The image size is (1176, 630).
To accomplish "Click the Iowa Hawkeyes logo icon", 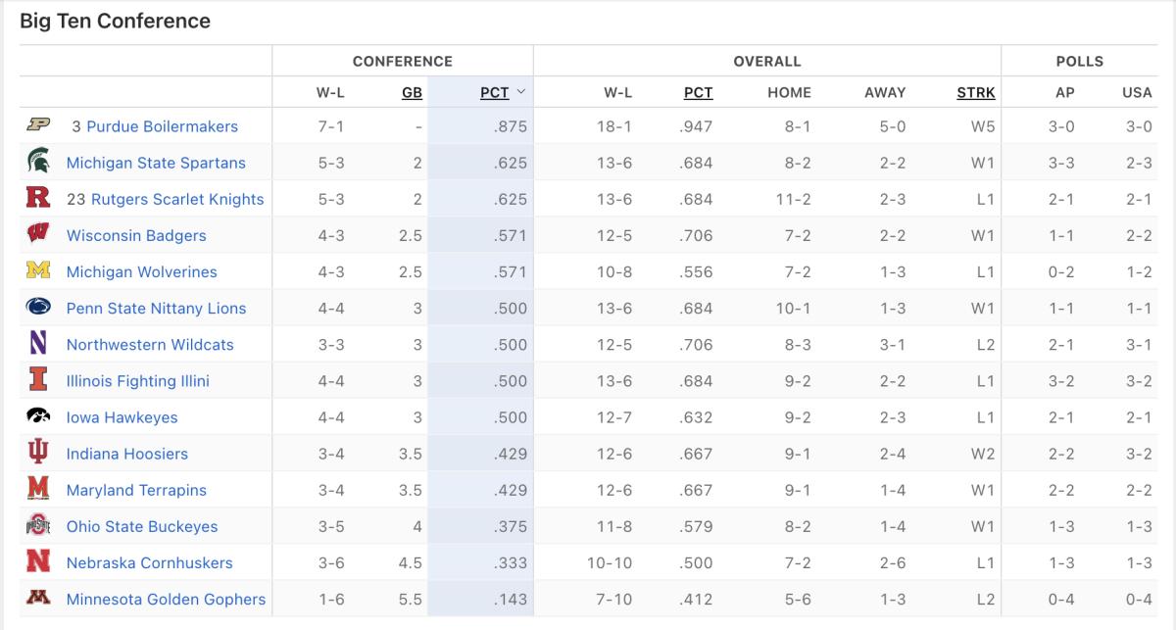I will pyautogui.click(x=38, y=416).
